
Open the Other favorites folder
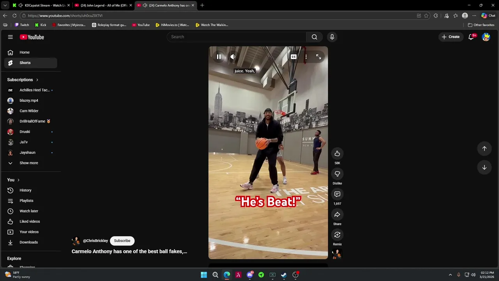point(481,25)
